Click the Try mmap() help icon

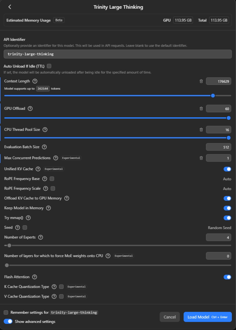[x=28, y=218]
